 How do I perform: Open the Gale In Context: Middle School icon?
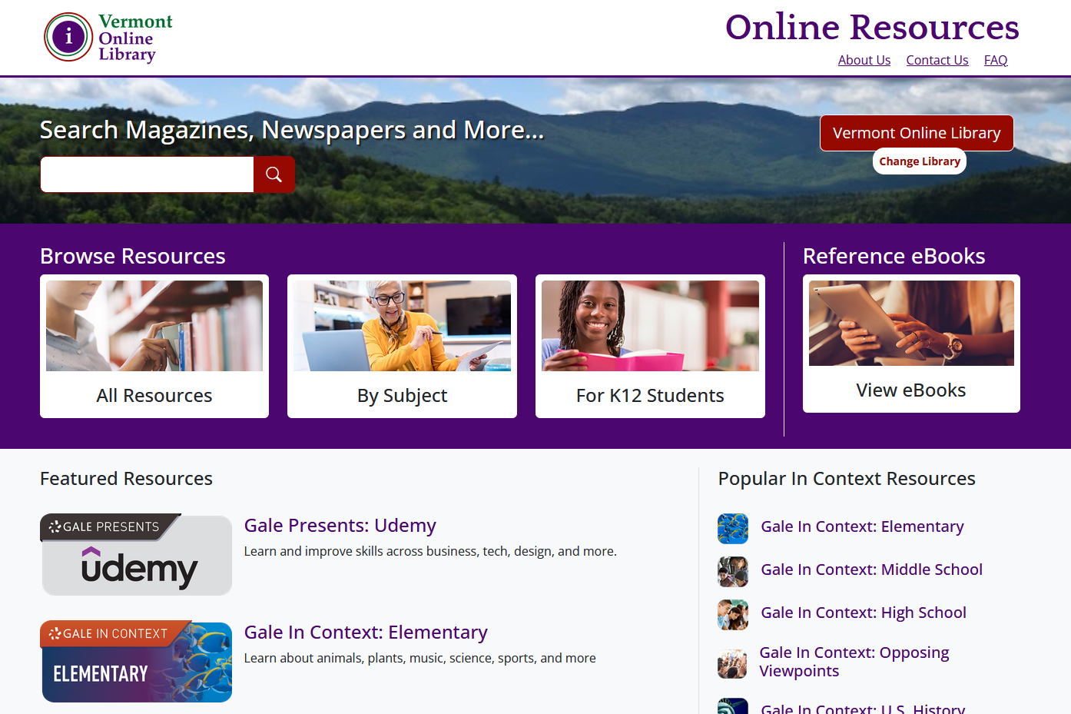click(733, 572)
